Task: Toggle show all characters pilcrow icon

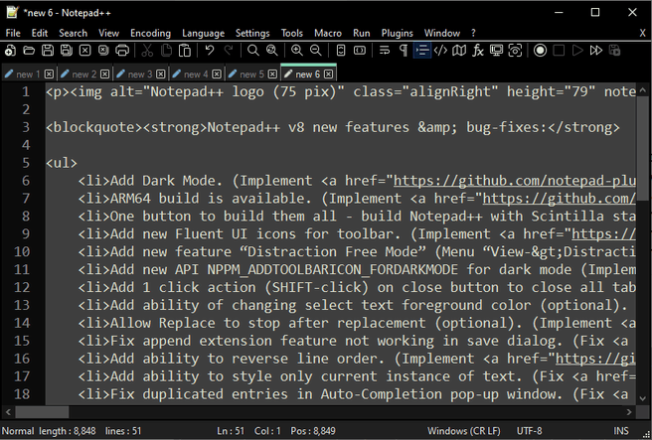Action: tap(404, 51)
